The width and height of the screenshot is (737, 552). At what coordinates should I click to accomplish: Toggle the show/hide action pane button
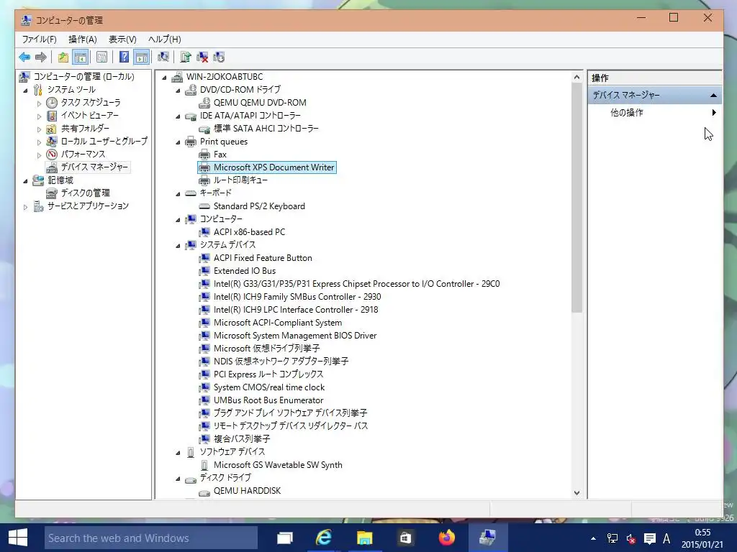142,57
